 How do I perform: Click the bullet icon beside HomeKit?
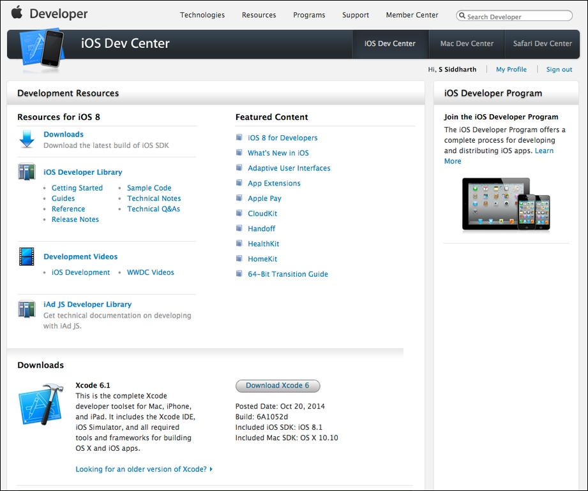pyautogui.click(x=239, y=258)
